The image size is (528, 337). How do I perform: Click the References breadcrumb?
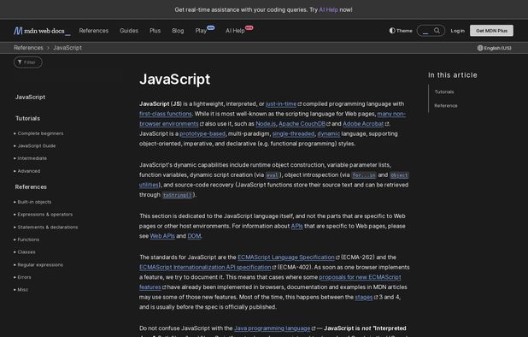point(28,48)
